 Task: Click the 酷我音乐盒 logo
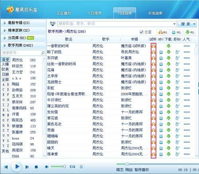click(22, 10)
